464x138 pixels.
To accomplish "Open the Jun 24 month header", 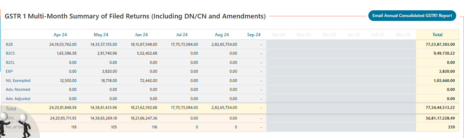I will tap(141, 35).
